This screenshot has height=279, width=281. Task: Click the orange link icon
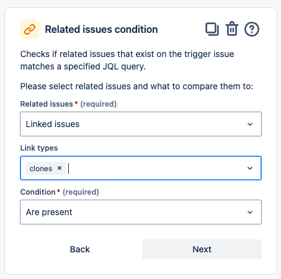(x=30, y=29)
